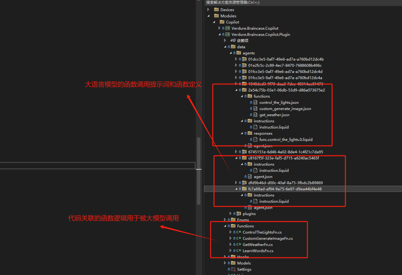This screenshot has width=402, height=275.
Task: Collapse the Modules folder arrow
Action: tap(208, 16)
